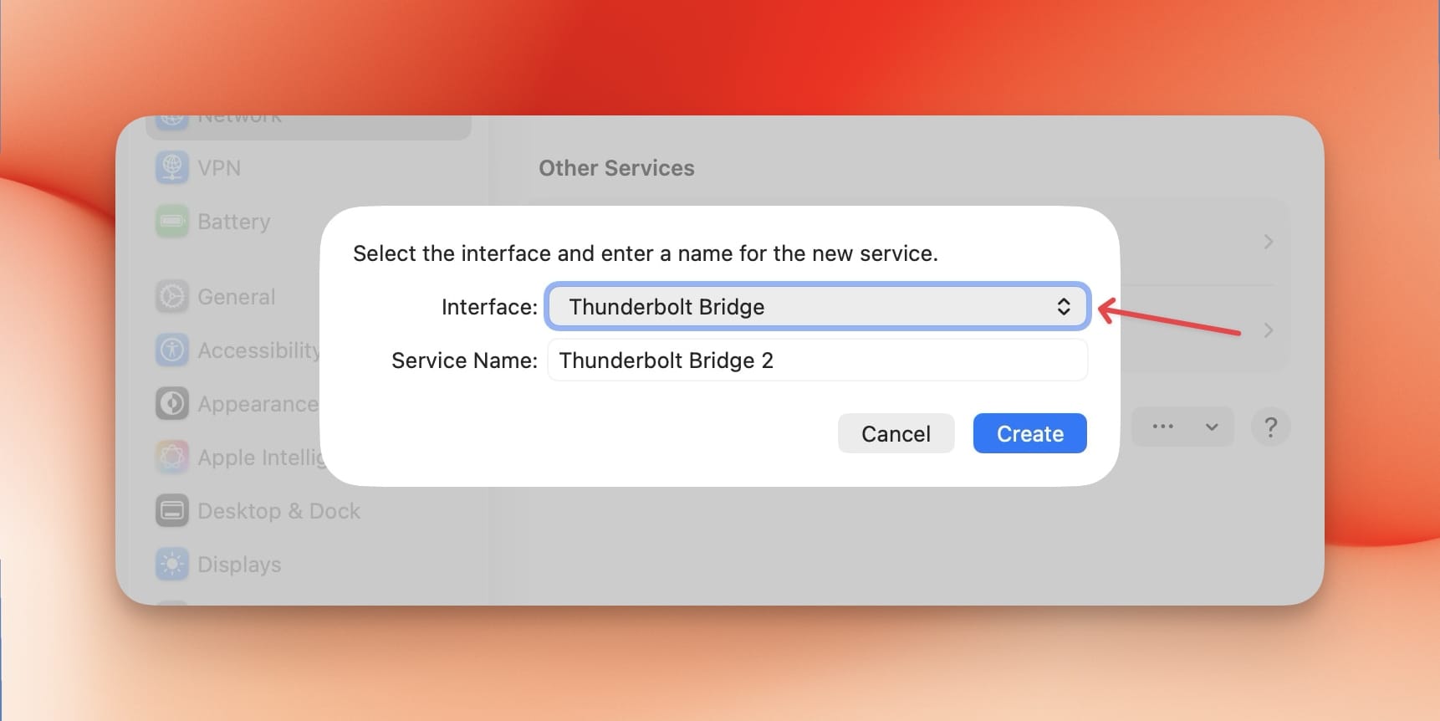
Task: Click the Service Name text field
Action: [816, 360]
